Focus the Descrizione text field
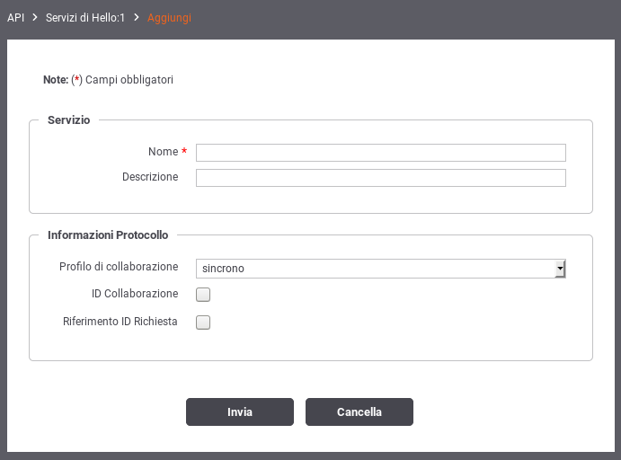Image resolution: width=621 pixels, height=460 pixels. [x=381, y=178]
